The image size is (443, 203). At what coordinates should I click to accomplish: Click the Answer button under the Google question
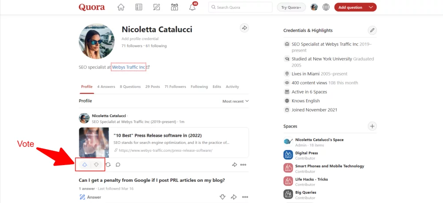(x=90, y=197)
